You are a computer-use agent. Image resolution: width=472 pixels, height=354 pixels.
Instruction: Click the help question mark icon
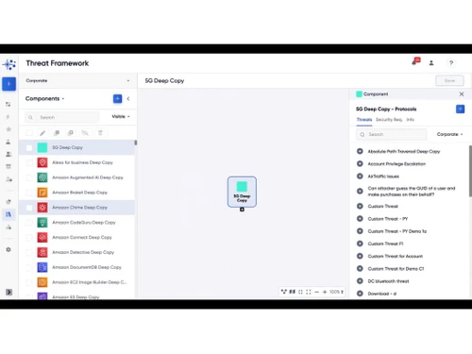(x=451, y=63)
